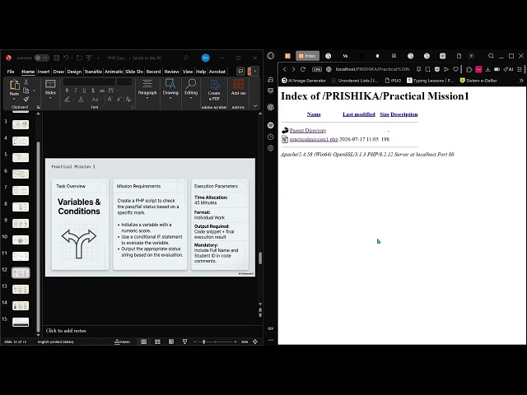Select the Format Painter brush icon
This screenshot has height=395, width=527.
[x=26, y=99]
